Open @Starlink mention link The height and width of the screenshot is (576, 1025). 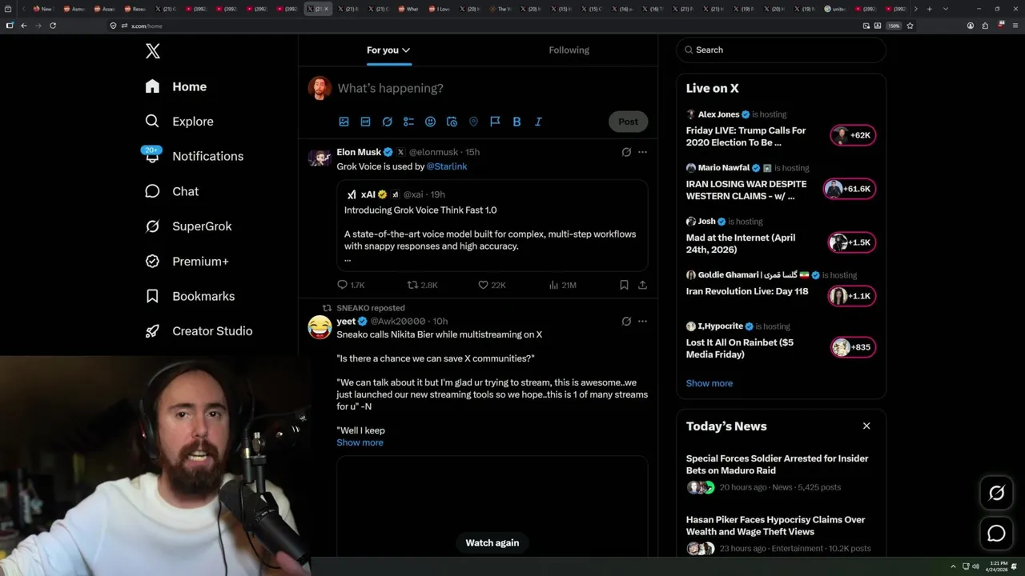coord(447,166)
